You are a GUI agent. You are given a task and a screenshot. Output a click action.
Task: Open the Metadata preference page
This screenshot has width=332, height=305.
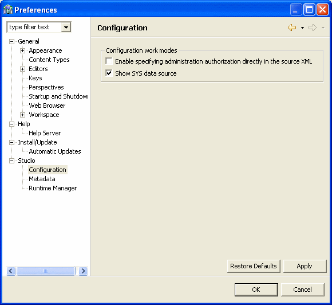coord(42,179)
